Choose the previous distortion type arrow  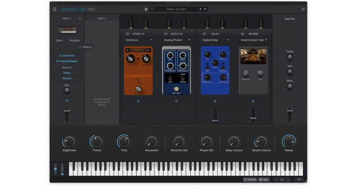pos(127,50)
